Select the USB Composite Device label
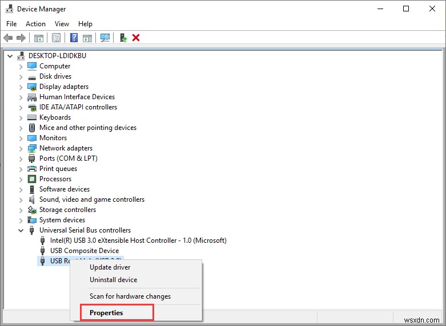The height and width of the screenshot is (326, 446). [85, 251]
